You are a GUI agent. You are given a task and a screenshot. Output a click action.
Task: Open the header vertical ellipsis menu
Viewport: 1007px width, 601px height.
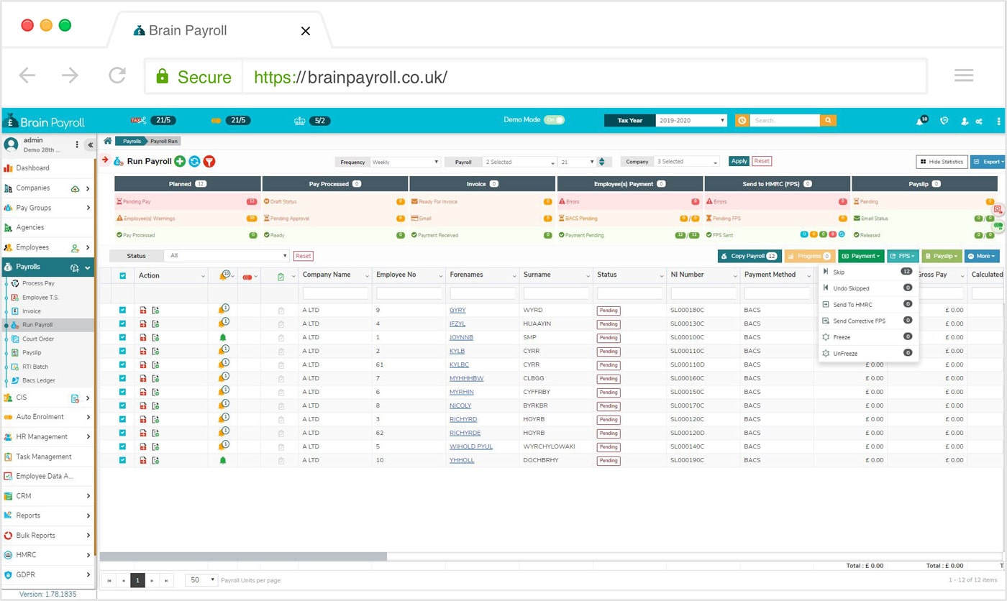(x=998, y=121)
